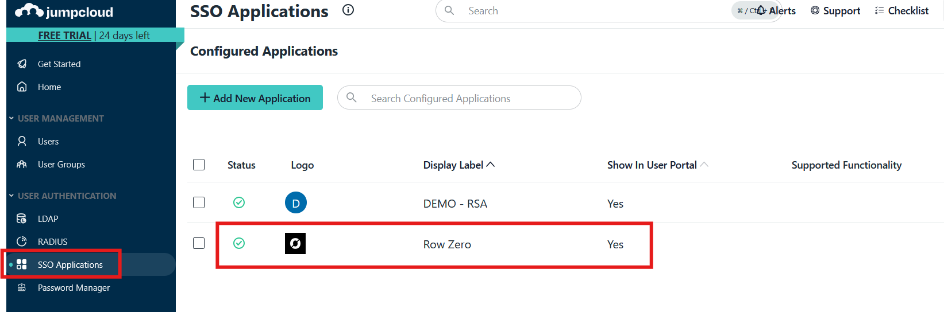Screen dimensions: 944x312
Task: Collapse the User Authentication section
Action: (11, 196)
